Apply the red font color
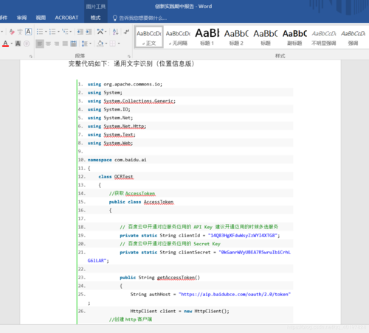 5,43
